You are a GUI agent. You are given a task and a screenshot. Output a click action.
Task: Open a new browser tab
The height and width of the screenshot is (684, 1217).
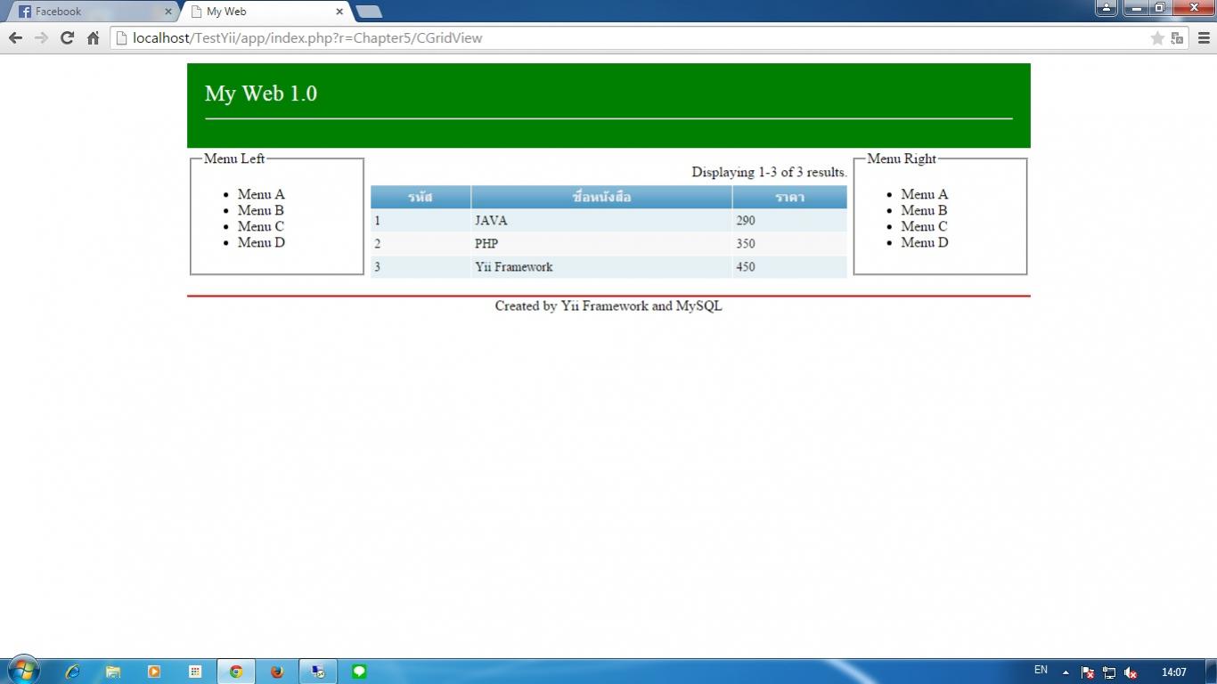point(369,12)
